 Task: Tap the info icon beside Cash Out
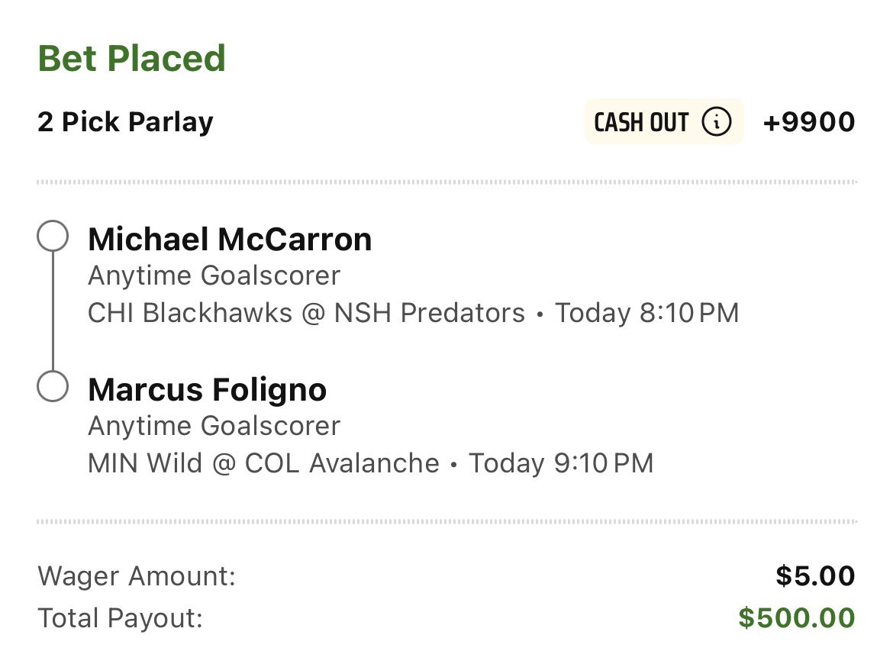716,122
